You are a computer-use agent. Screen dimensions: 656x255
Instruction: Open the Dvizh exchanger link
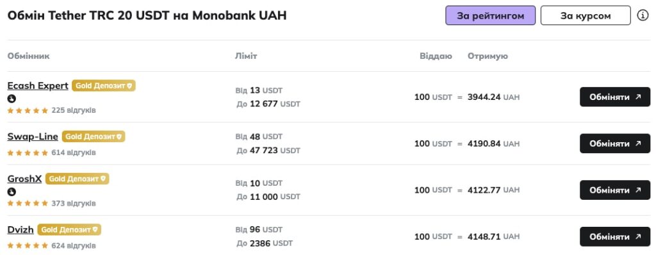20,229
